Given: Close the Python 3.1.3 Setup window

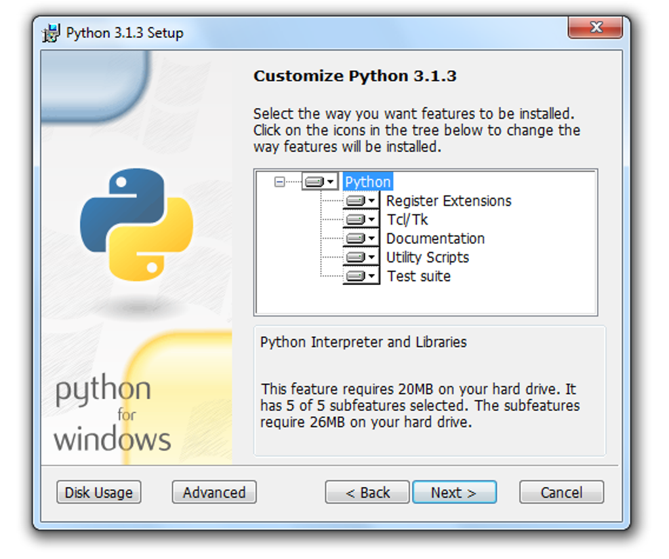Looking at the screenshot, I should coord(595,28).
